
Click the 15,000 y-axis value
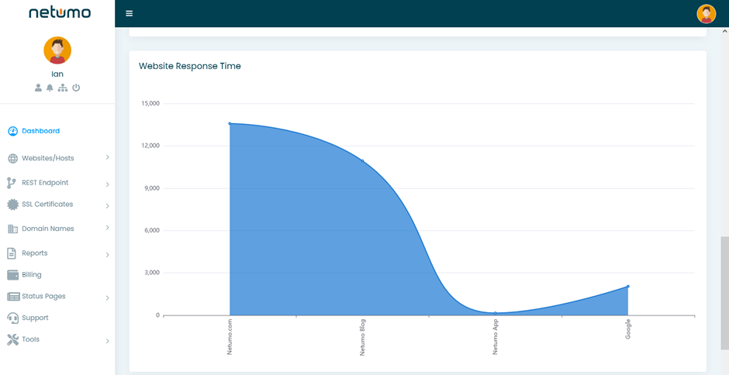pyautogui.click(x=150, y=104)
